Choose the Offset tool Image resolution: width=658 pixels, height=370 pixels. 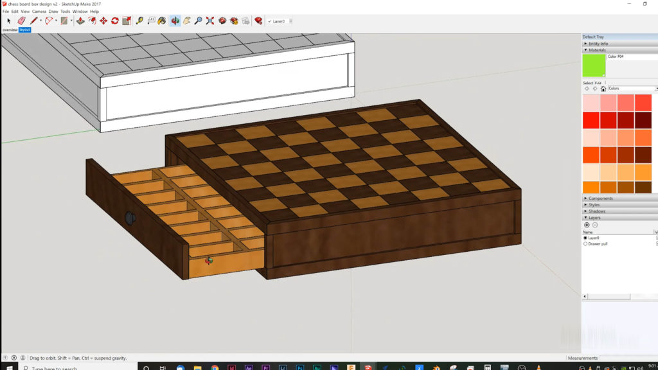(92, 21)
